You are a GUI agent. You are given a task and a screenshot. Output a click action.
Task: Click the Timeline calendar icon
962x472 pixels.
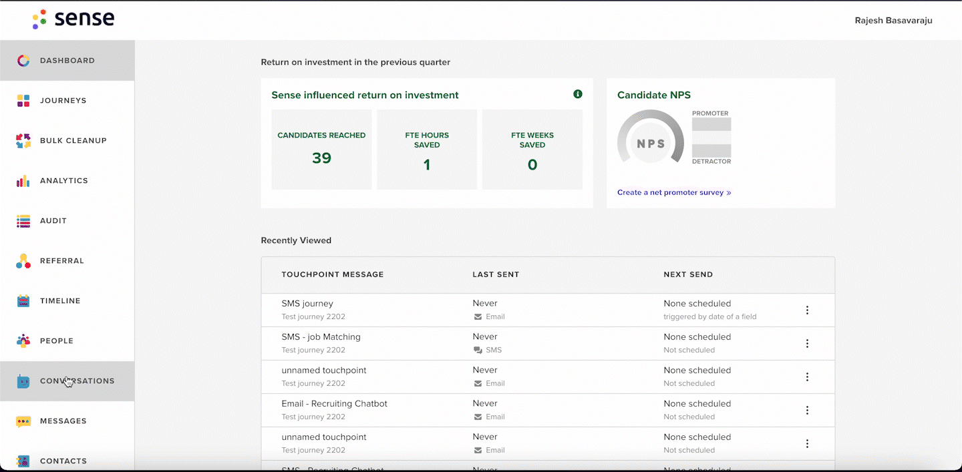[x=23, y=301]
